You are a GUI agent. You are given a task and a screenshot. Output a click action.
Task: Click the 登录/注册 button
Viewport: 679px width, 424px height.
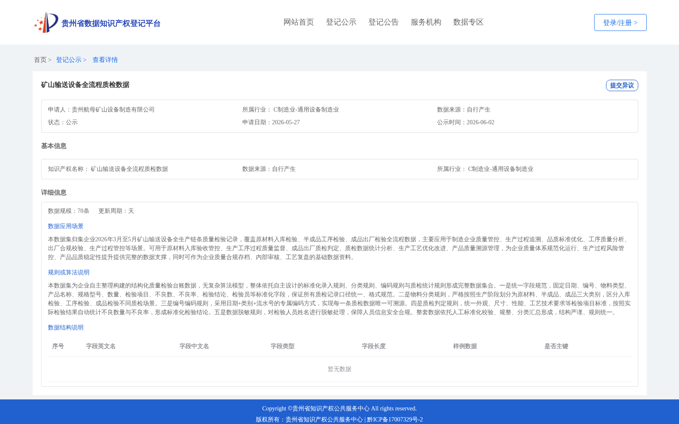(x=620, y=22)
